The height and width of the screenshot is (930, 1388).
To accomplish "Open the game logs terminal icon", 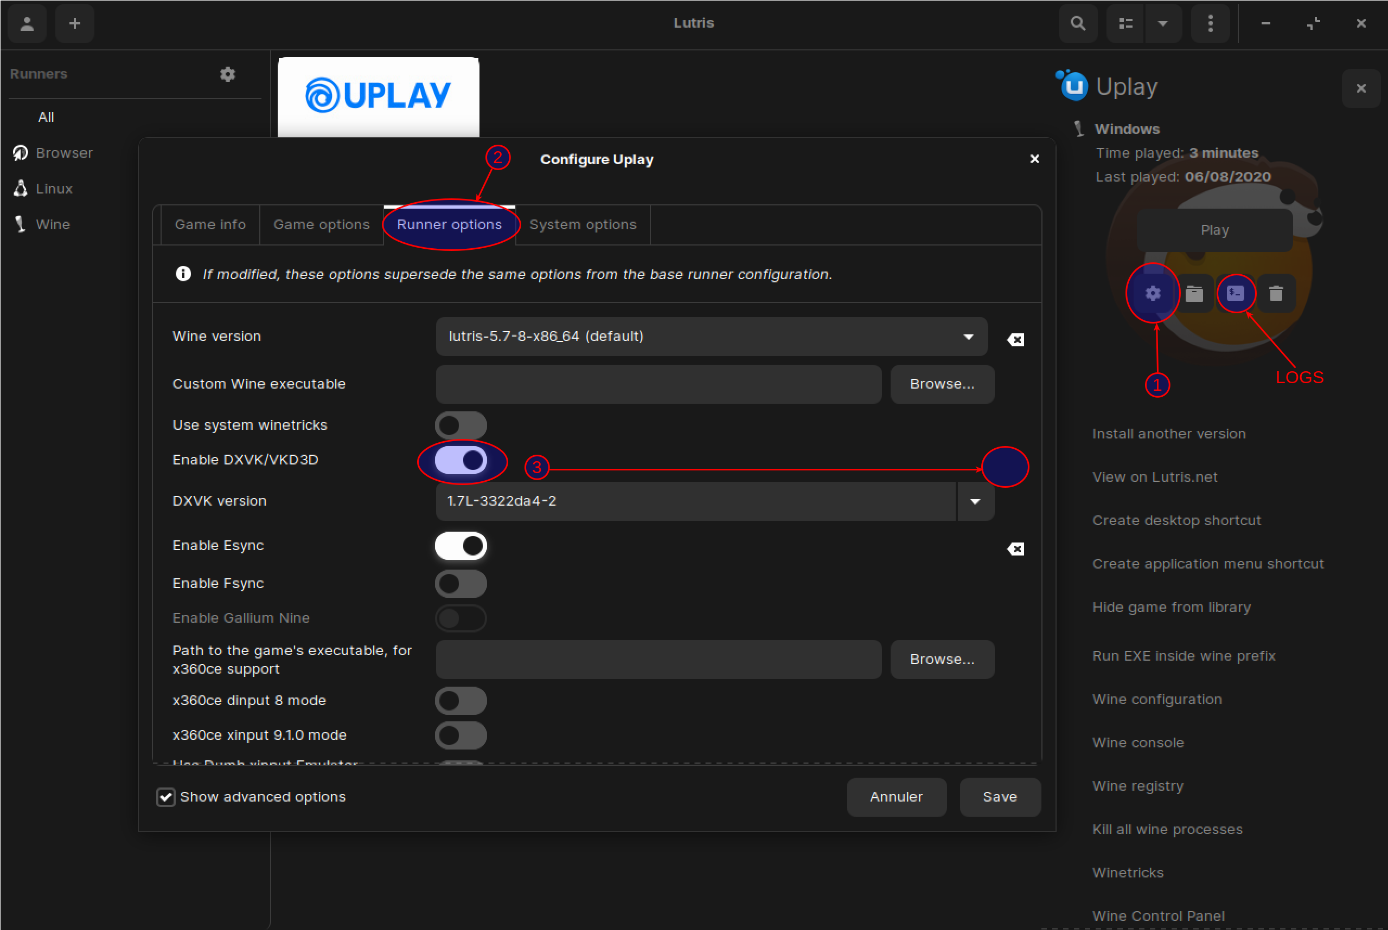I will [1236, 293].
